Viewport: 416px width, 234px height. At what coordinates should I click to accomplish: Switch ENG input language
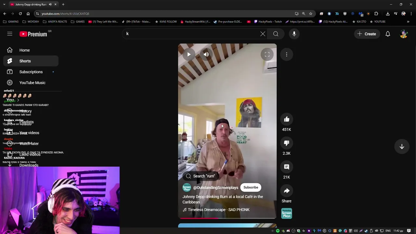(388, 231)
